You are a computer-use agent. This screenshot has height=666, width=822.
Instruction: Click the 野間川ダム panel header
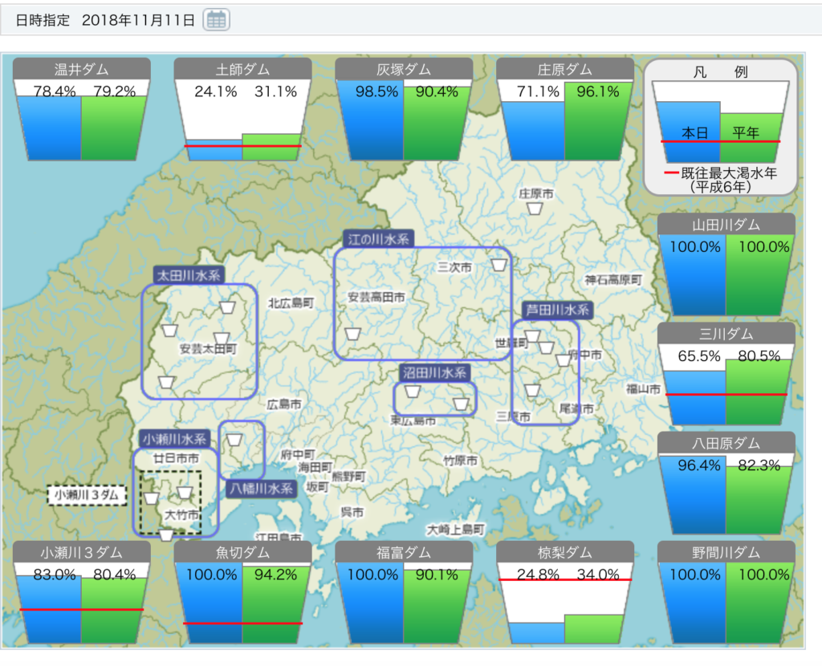tap(726, 552)
